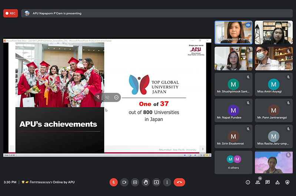
Task: Click the unpin icon on presentation overlay
Action: point(98,97)
